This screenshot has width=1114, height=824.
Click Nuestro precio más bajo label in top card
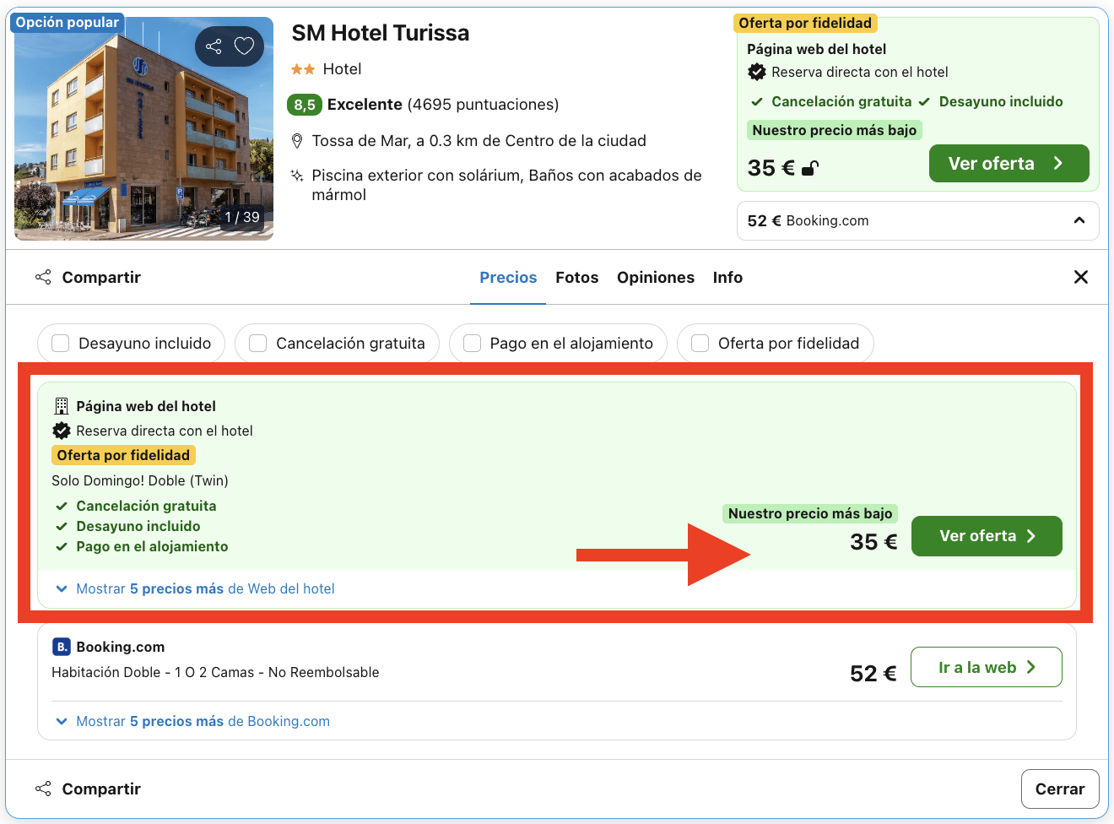click(835, 130)
